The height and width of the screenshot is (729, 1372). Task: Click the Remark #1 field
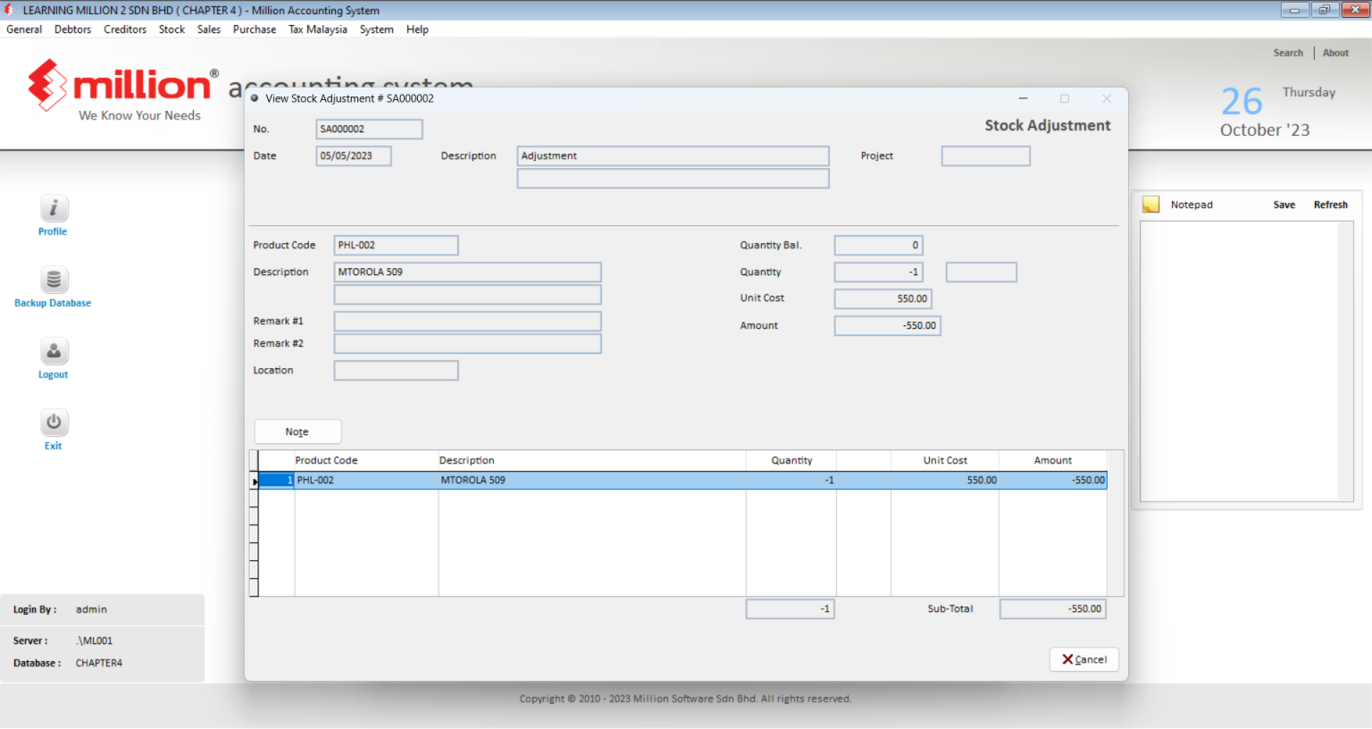point(468,322)
